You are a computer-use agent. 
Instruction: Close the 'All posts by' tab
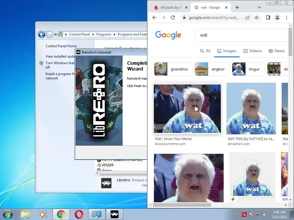186,7
